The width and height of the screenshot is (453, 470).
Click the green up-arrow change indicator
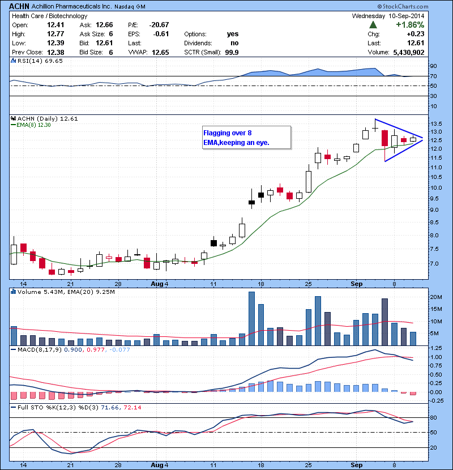[x=373, y=24]
